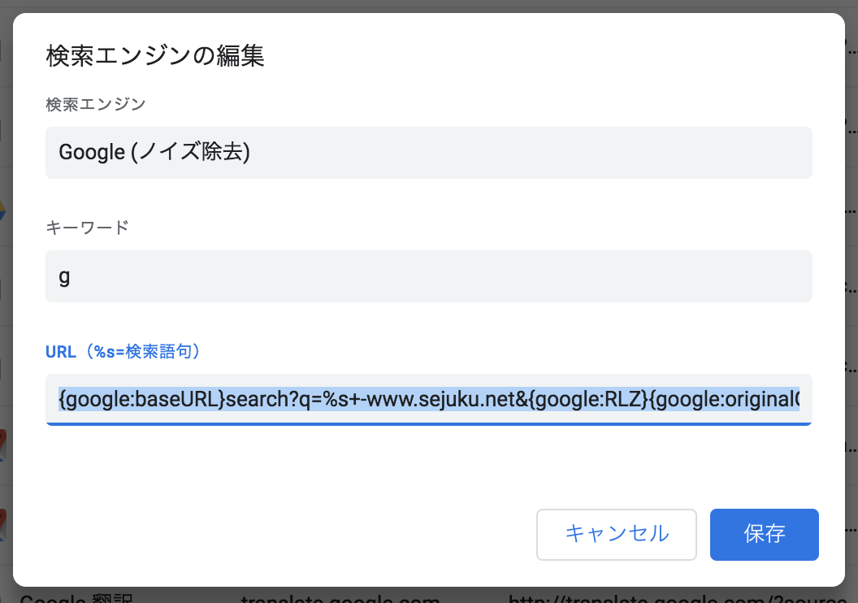Screen dimensions: 858x603
Task: Click "(ノイズ除去)" text in the name field
Action: click(x=189, y=153)
